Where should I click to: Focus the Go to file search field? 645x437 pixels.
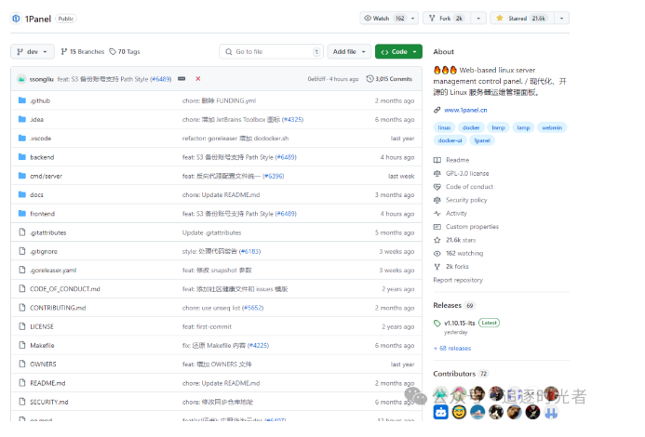coord(271,52)
